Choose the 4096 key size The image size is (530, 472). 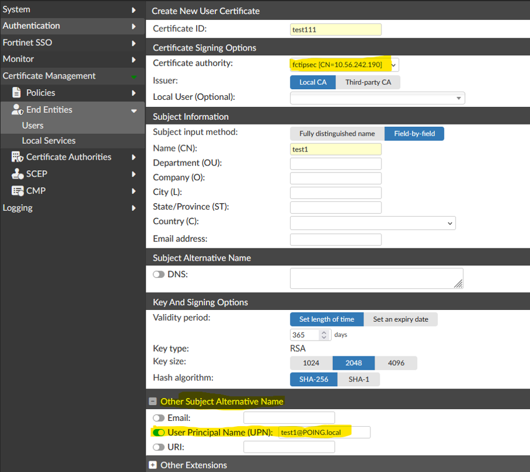pos(396,363)
